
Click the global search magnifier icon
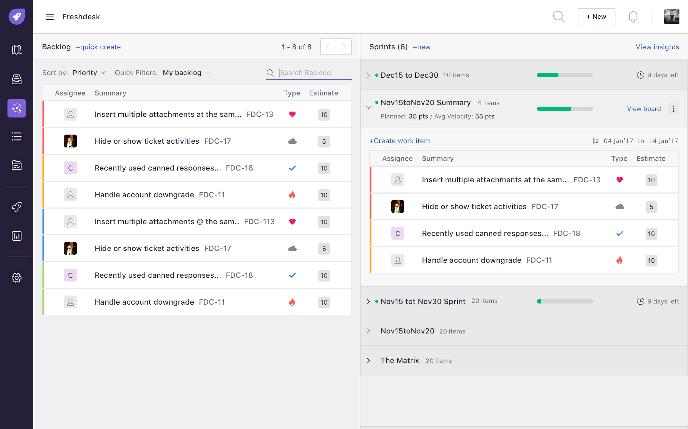coord(559,17)
